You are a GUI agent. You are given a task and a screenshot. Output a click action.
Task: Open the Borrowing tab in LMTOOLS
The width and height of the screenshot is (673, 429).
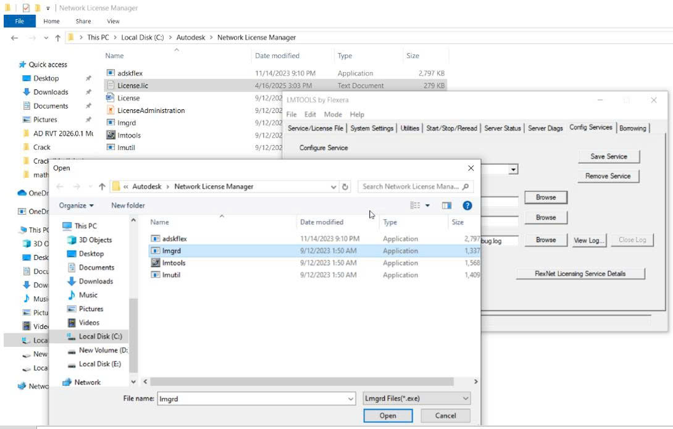pos(633,128)
